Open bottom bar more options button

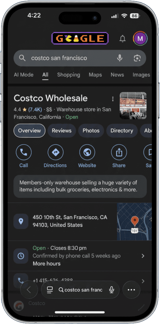tap(131, 290)
